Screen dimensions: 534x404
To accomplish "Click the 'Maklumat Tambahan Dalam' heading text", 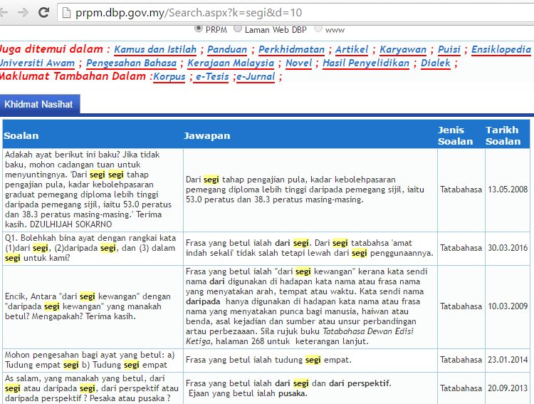I will coord(73,76).
